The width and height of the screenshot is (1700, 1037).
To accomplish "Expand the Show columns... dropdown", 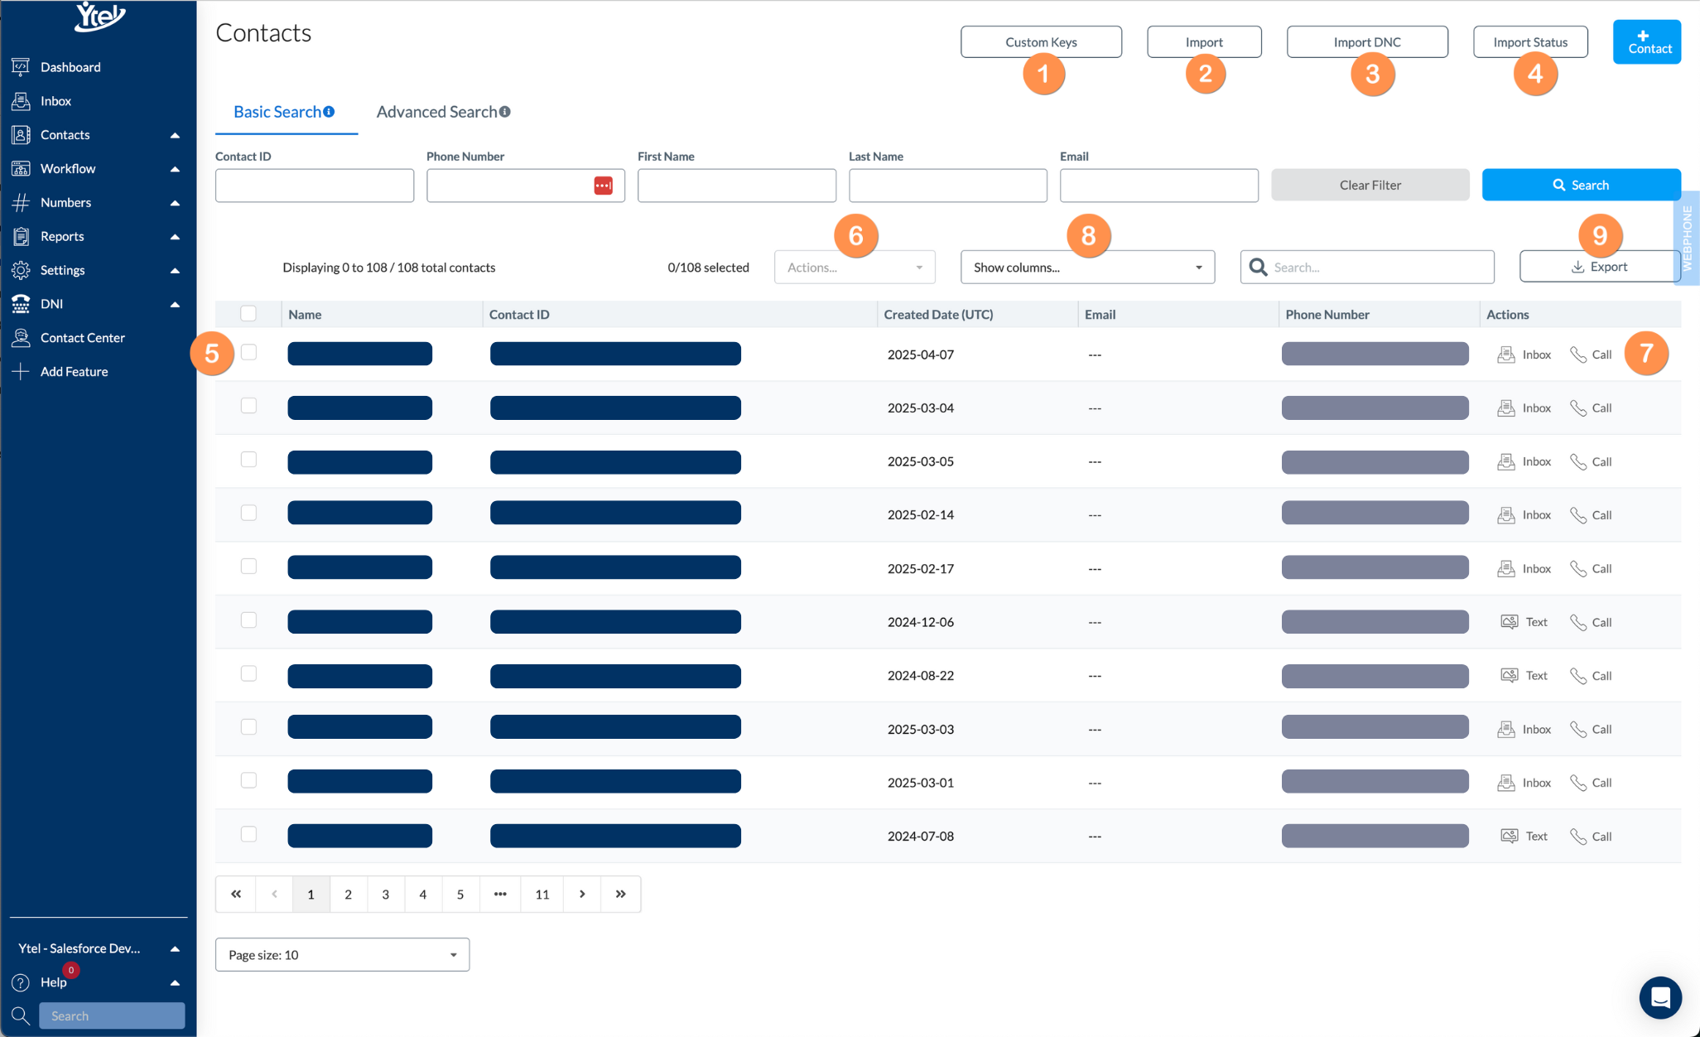I will (1086, 268).
